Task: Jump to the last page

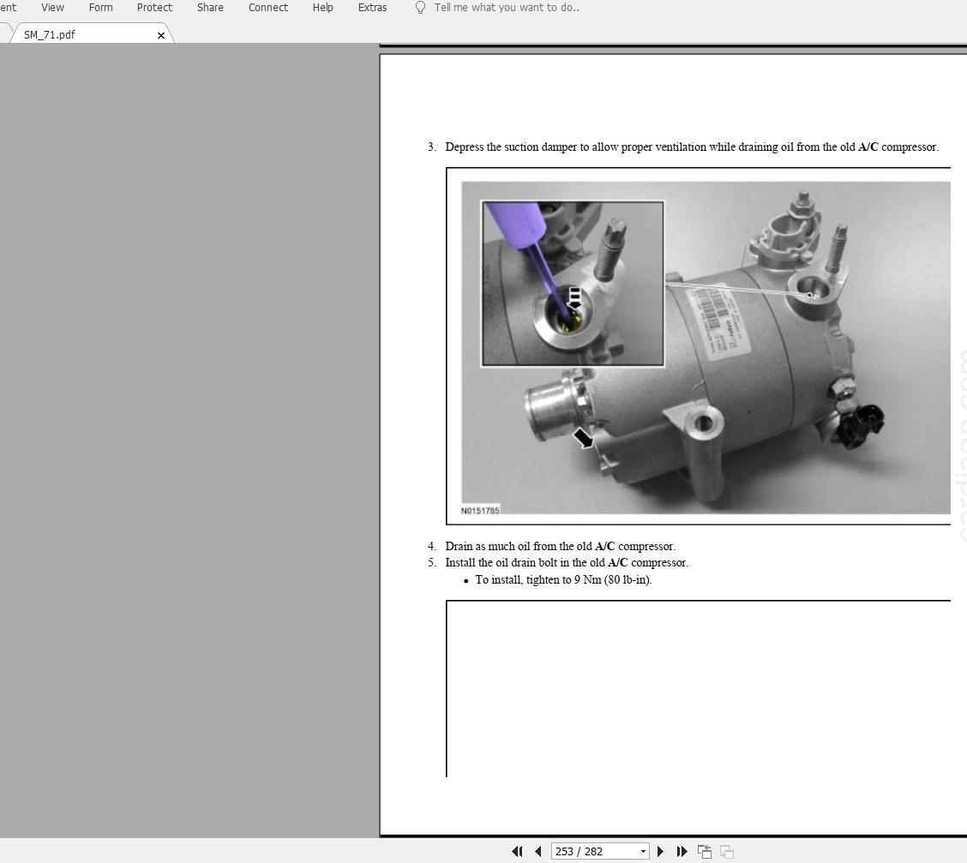Action: (682, 851)
